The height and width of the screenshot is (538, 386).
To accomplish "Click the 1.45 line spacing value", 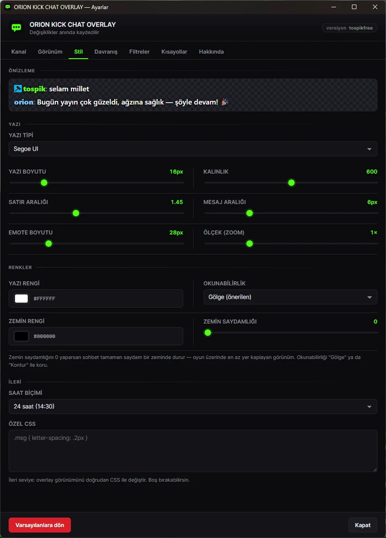I will tap(177, 202).
